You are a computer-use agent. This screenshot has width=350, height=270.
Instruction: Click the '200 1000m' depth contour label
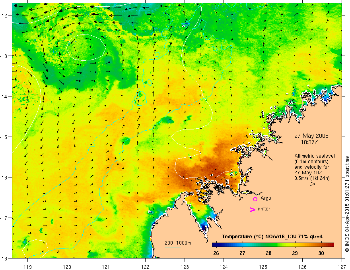click(x=178, y=243)
